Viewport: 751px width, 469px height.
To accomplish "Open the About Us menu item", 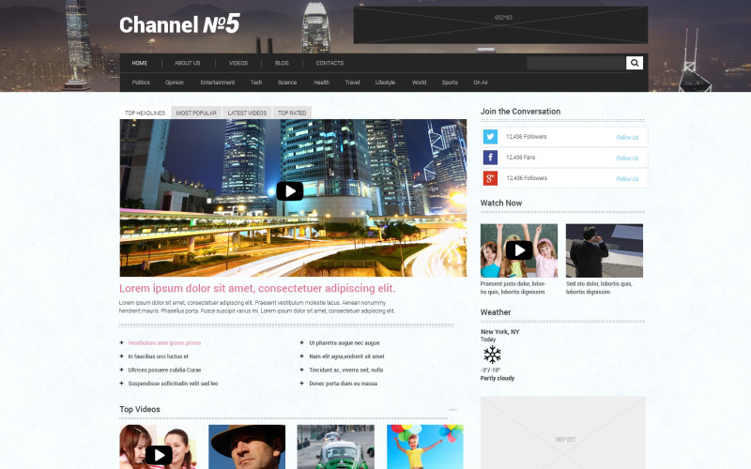I will pyautogui.click(x=188, y=63).
